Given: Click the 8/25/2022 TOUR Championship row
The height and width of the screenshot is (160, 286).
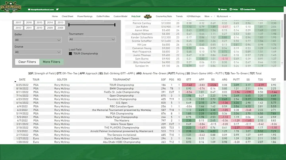Looking at the screenshot, I should click(147, 85).
